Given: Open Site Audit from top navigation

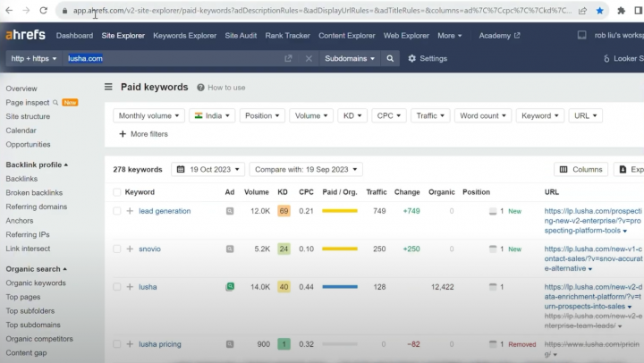Looking at the screenshot, I should [x=240, y=36].
